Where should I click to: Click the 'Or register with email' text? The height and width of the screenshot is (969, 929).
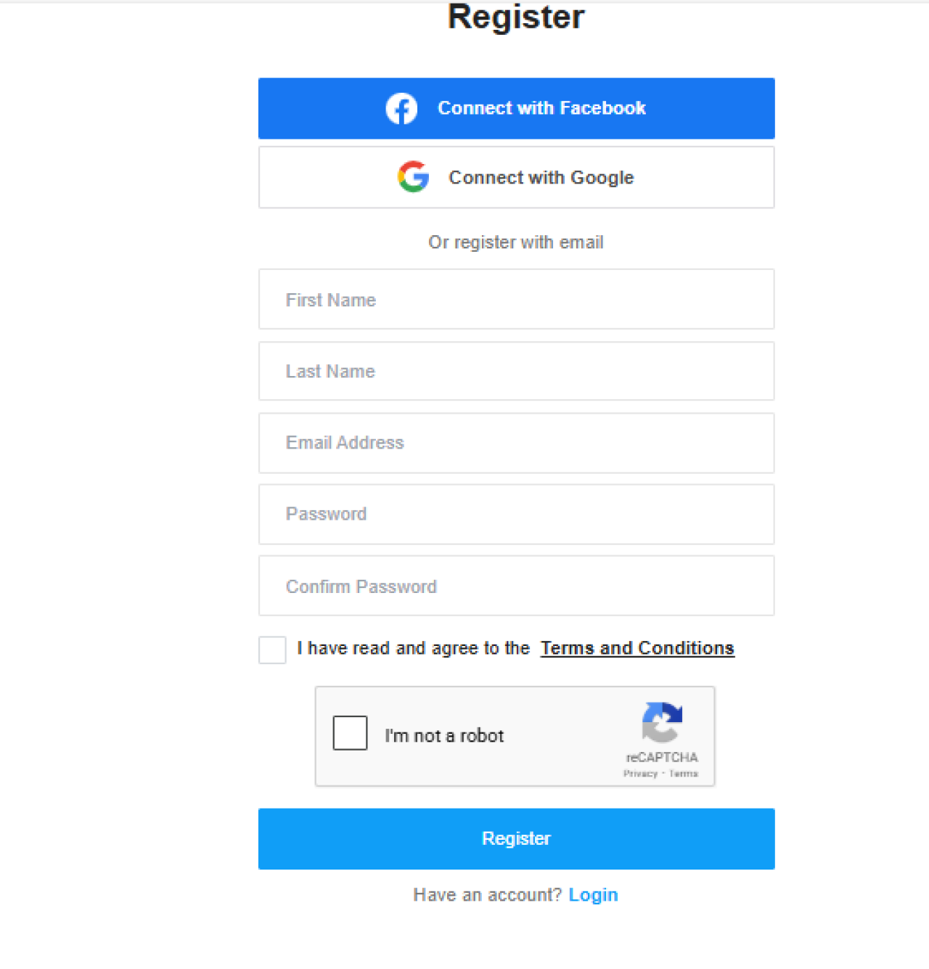click(x=516, y=242)
